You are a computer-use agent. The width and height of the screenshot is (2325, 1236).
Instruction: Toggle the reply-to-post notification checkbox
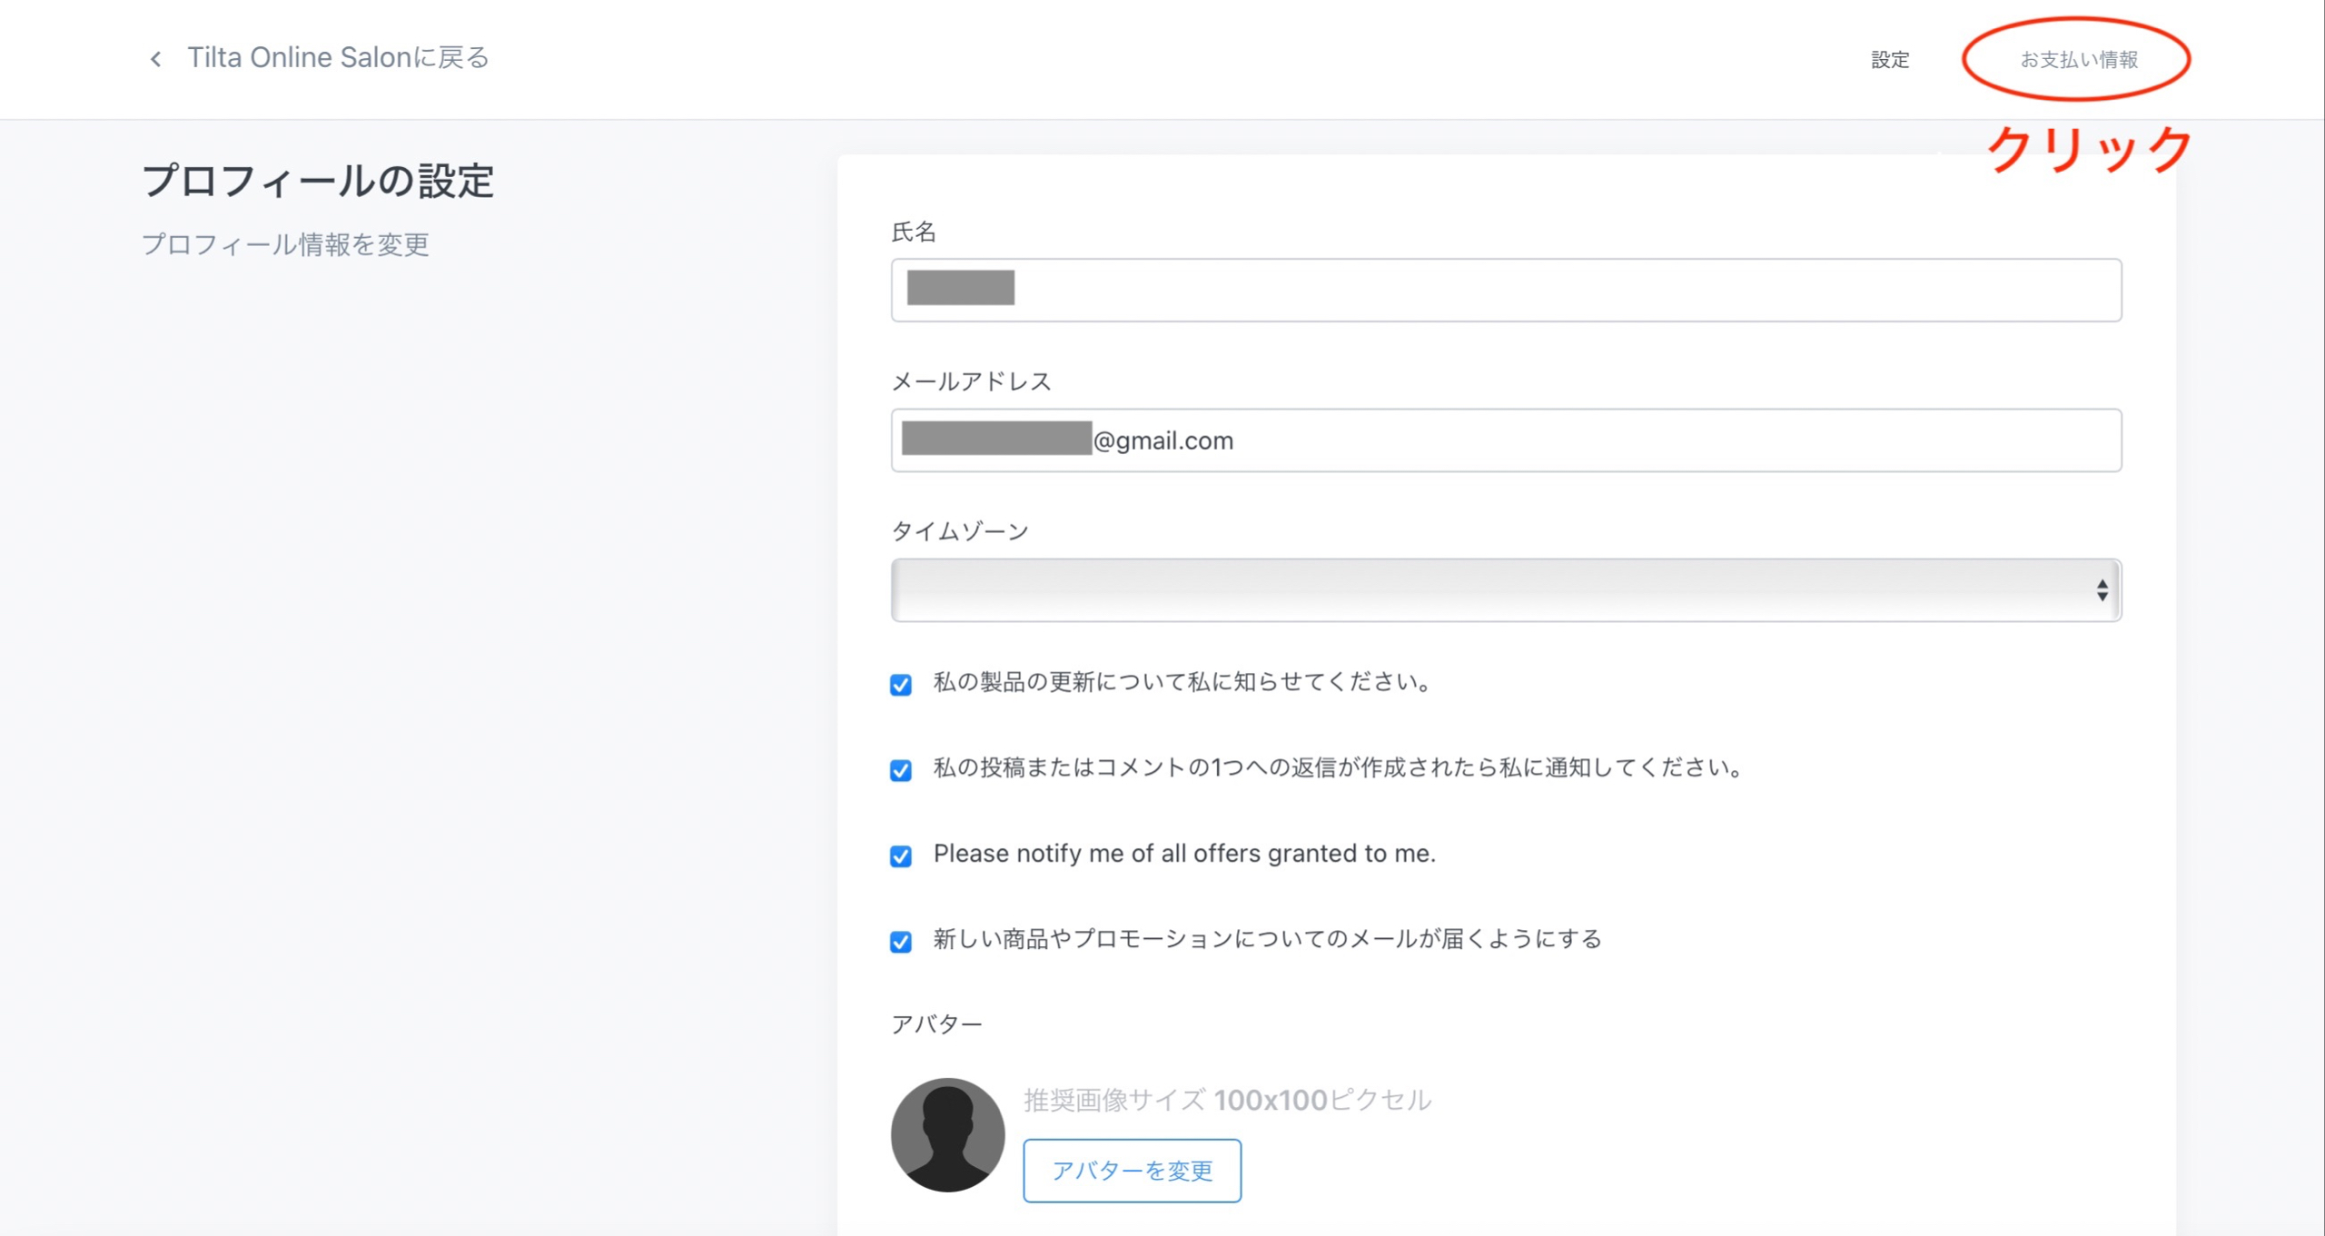pyautogui.click(x=900, y=770)
